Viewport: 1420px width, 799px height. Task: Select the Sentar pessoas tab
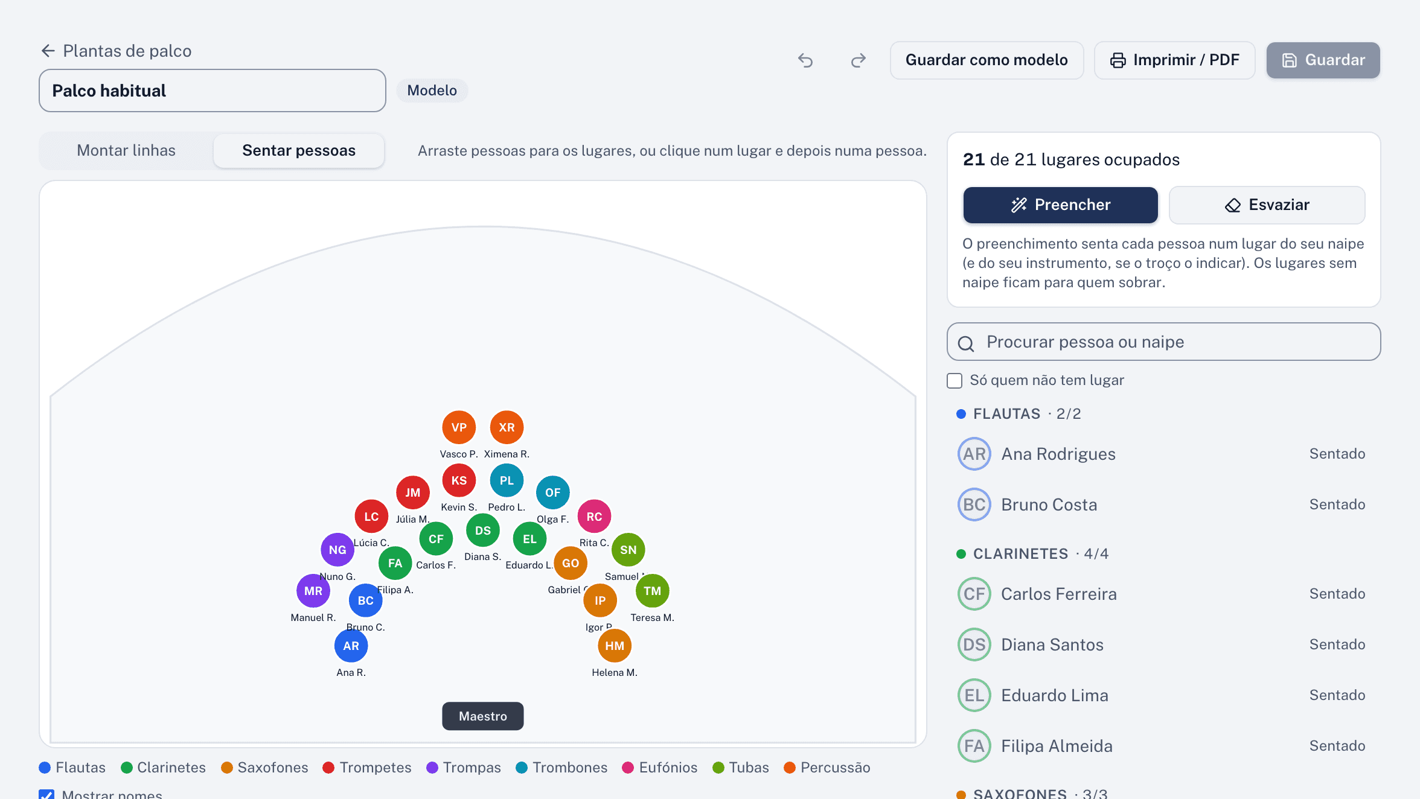(299, 150)
